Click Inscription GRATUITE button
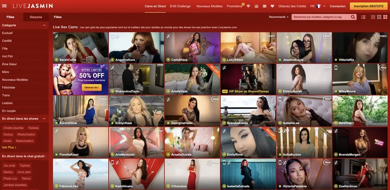390x190 pixels. [x=369, y=6]
